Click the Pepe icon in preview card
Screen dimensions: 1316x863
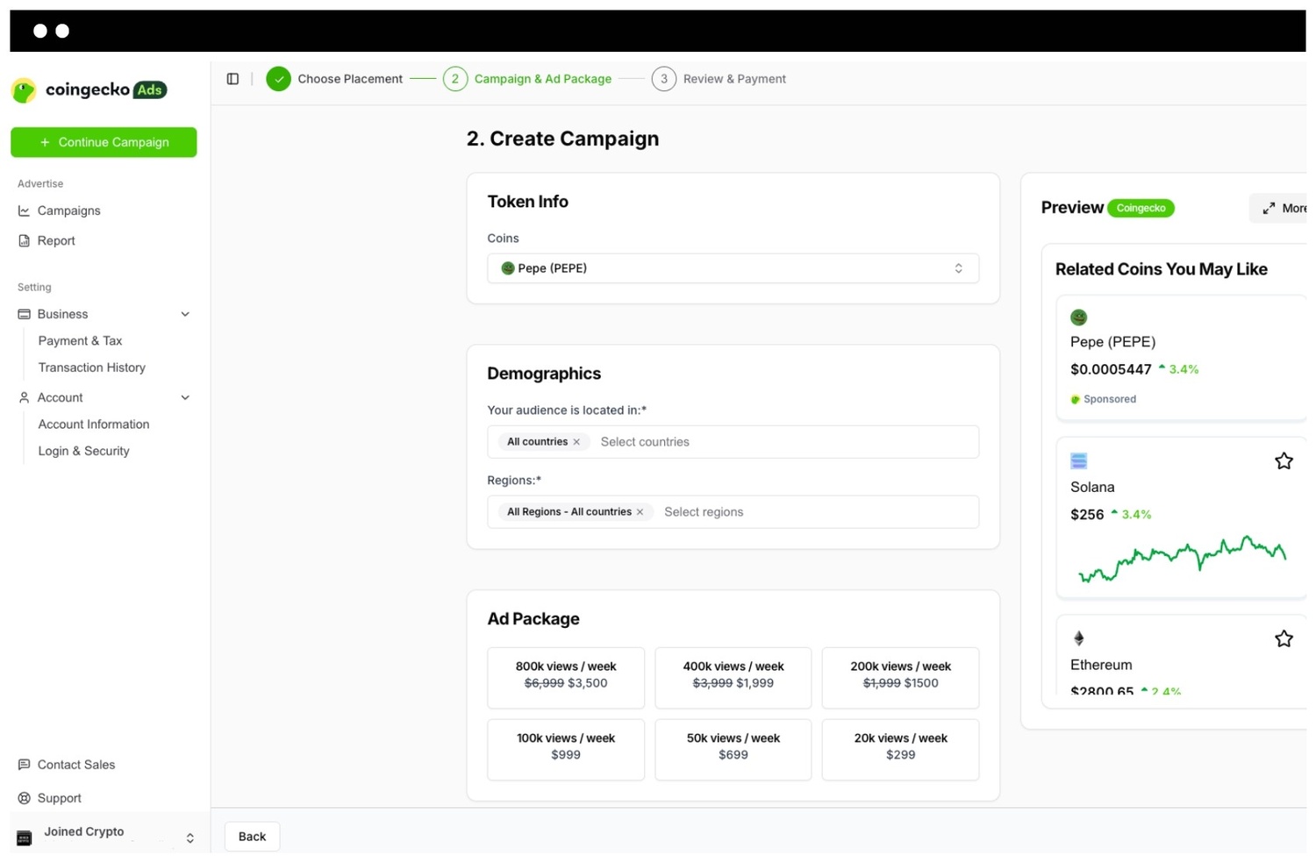point(1079,317)
